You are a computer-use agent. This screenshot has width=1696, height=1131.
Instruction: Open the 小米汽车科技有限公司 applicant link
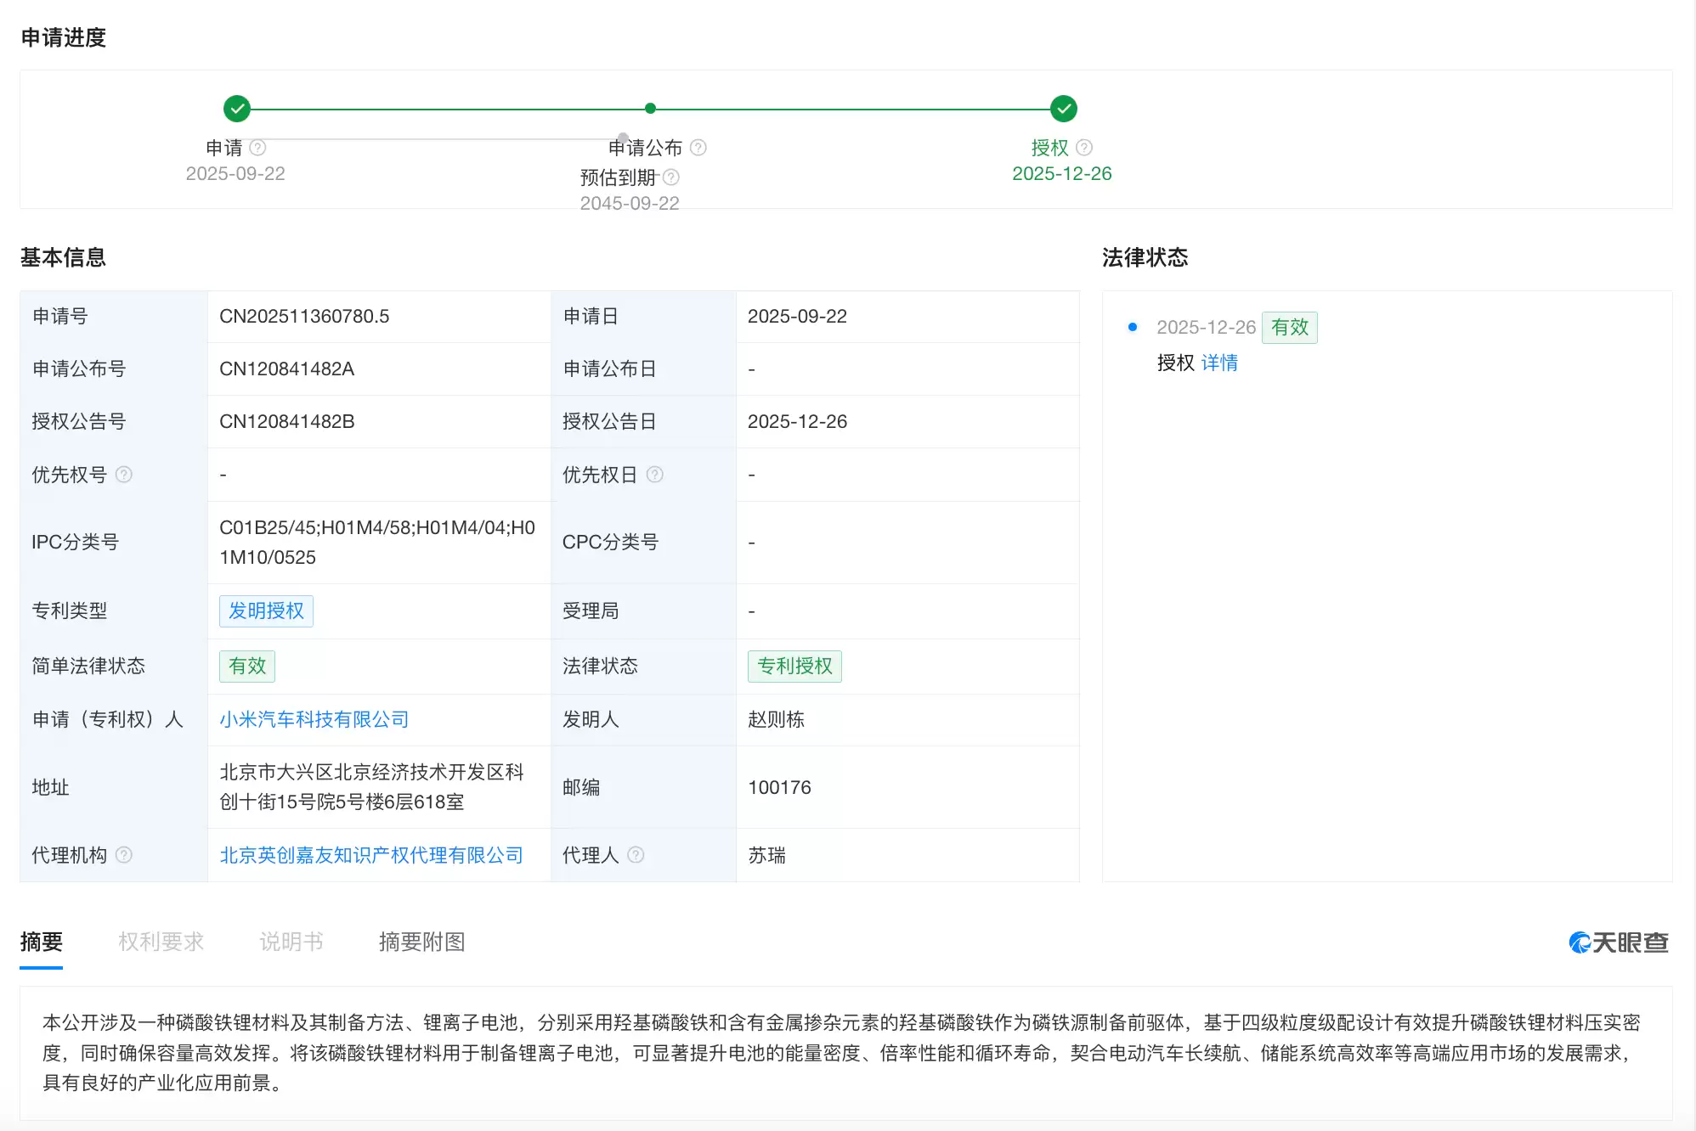pyautogui.click(x=314, y=719)
